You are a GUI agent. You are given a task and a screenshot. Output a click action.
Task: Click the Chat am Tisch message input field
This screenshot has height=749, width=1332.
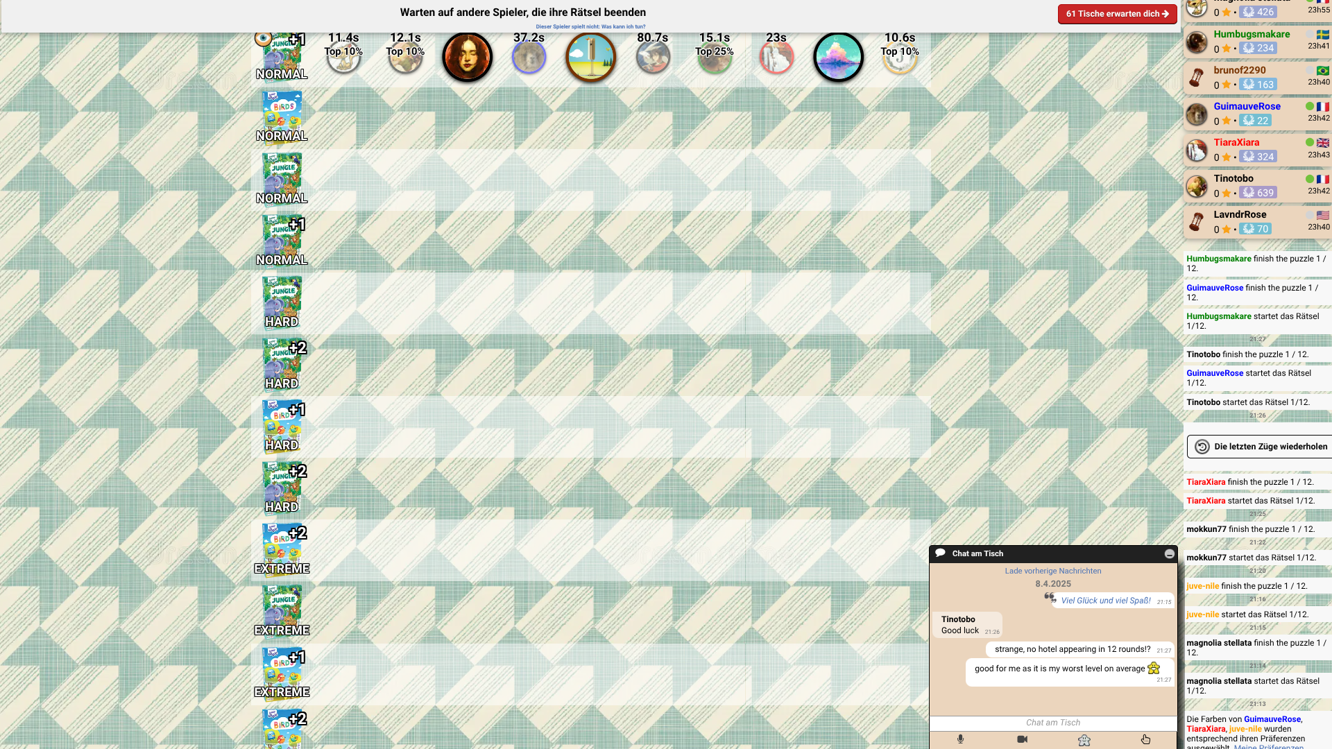1053,723
